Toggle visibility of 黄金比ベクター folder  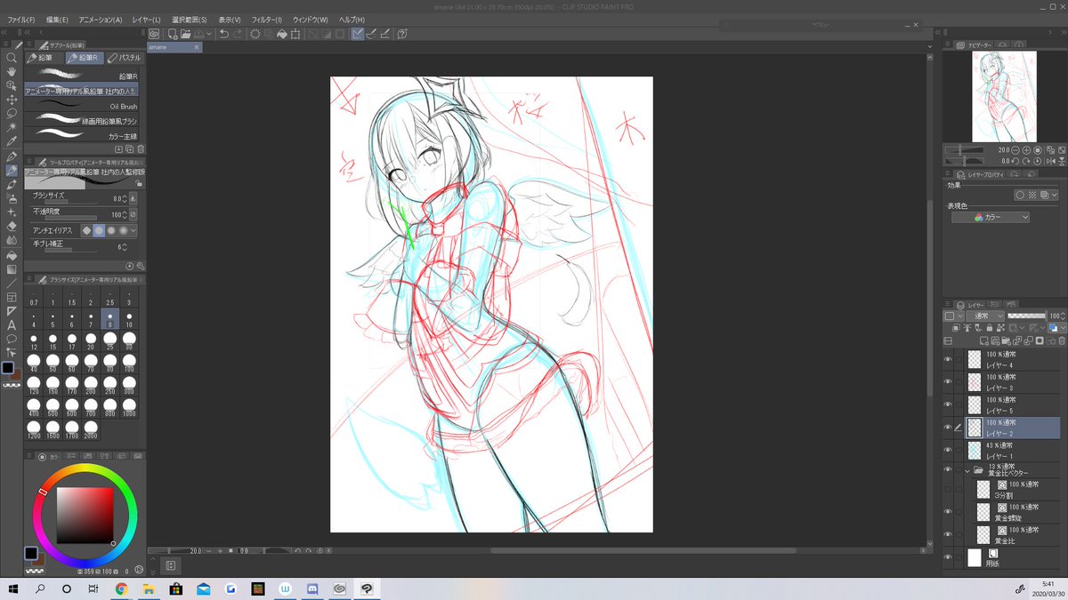(x=948, y=470)
